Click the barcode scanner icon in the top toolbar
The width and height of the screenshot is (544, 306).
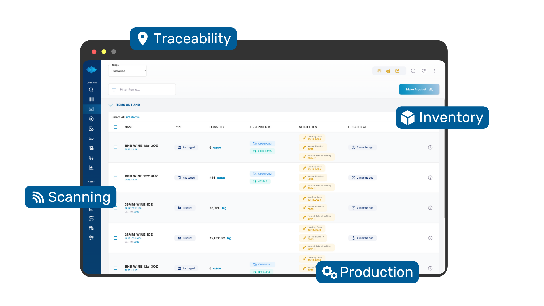point(379,71)
